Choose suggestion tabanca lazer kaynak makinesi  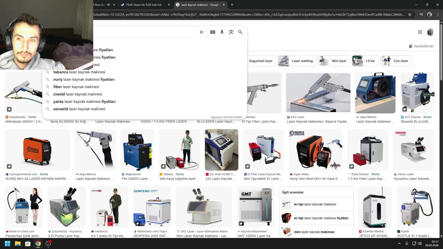[x=145, y=72]
